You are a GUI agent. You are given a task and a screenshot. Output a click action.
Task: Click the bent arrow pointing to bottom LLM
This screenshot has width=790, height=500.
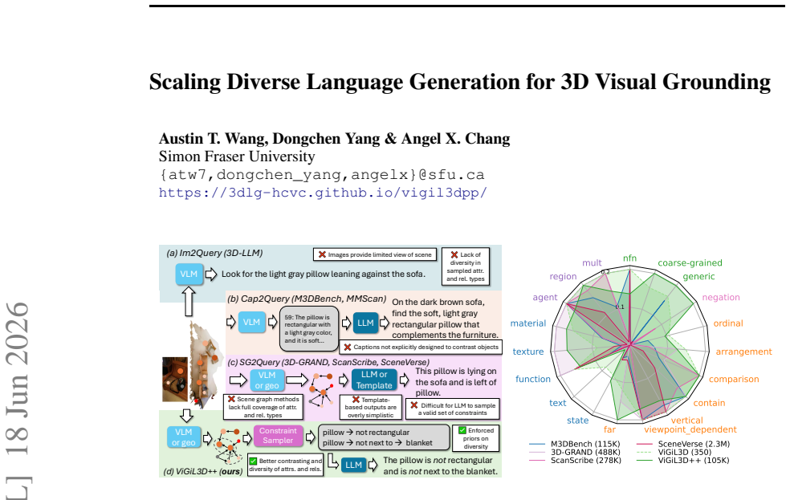333,461
